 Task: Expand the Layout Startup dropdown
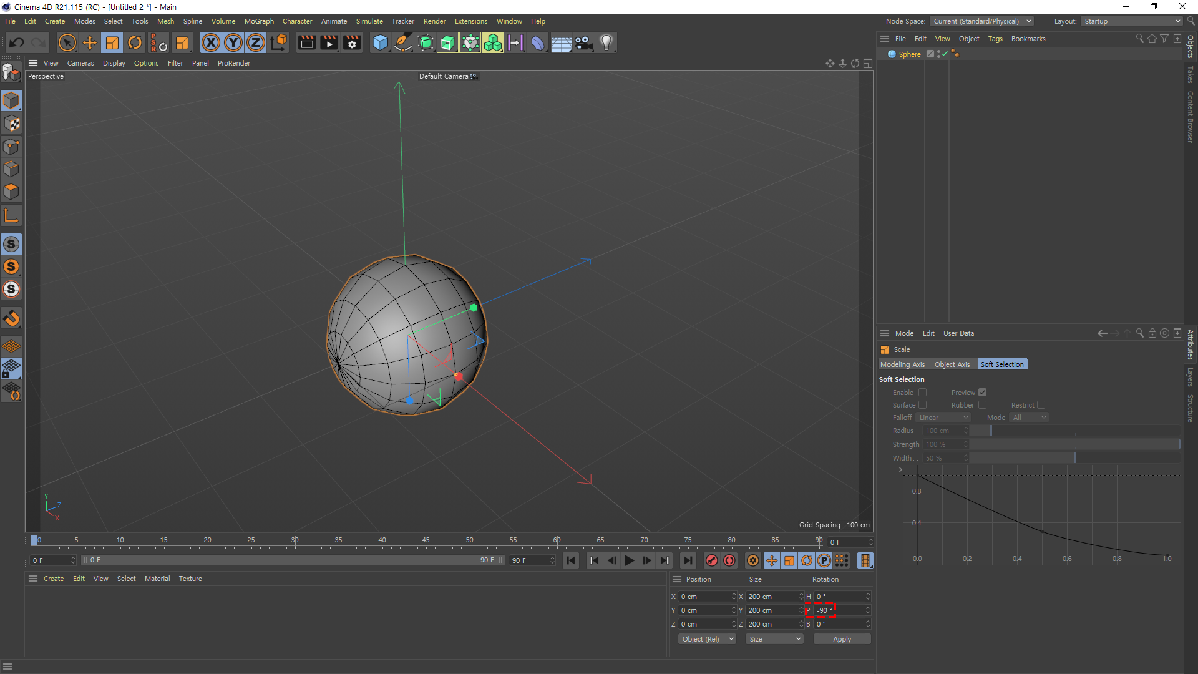1132,21
